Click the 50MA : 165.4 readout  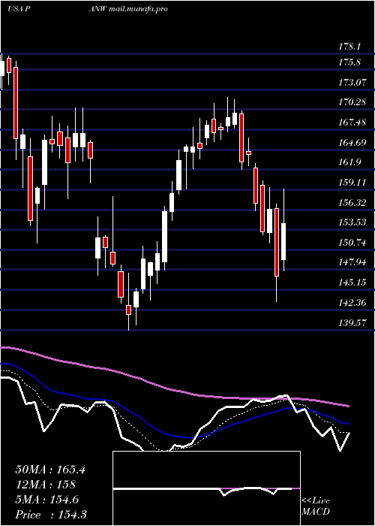50,470
